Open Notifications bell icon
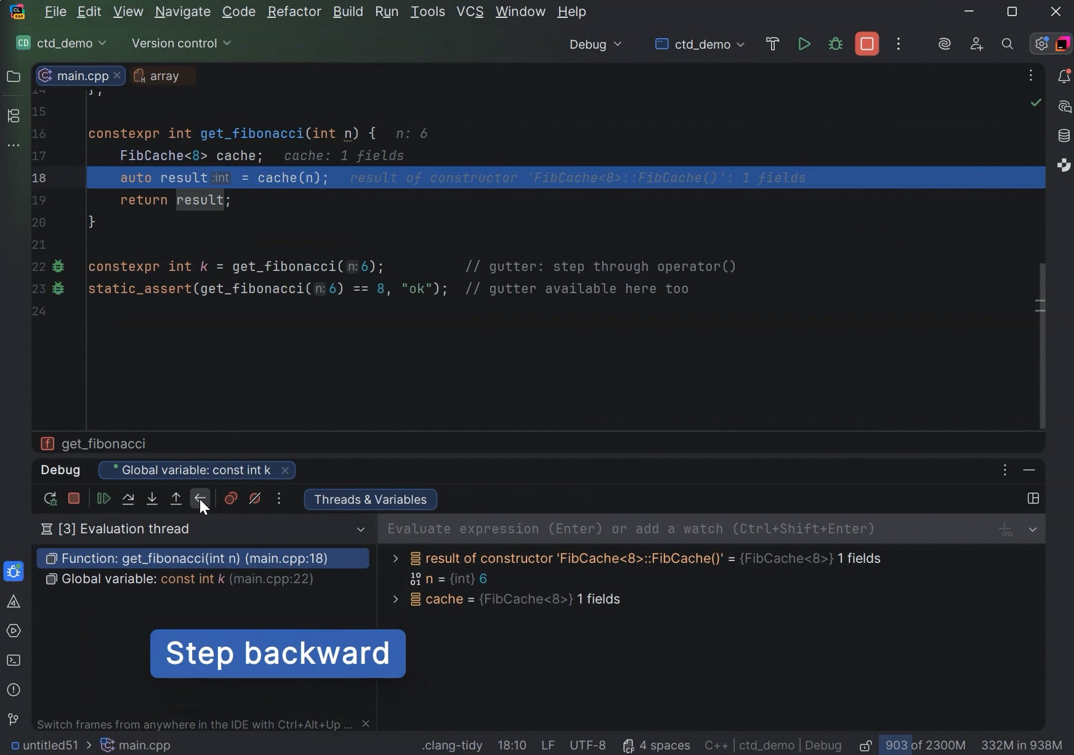This screenshot has width=1074, height=755. pos(1064,76)
